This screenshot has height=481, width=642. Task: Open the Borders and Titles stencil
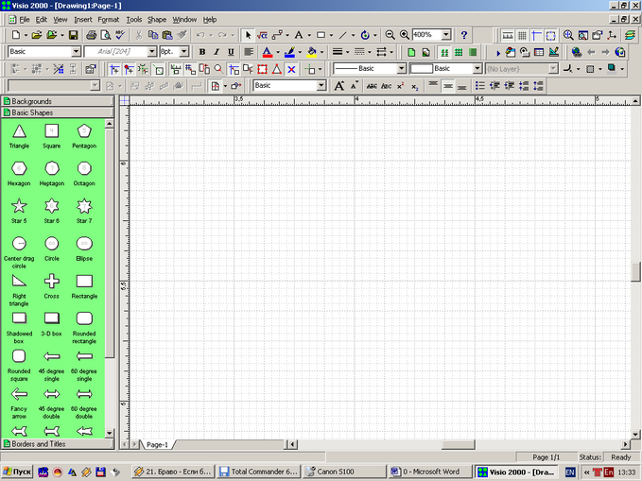[38, 442]
